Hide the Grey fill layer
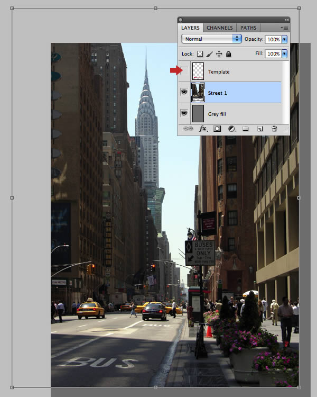Screen dimensions: 317x397 click(x=184, y=113)
